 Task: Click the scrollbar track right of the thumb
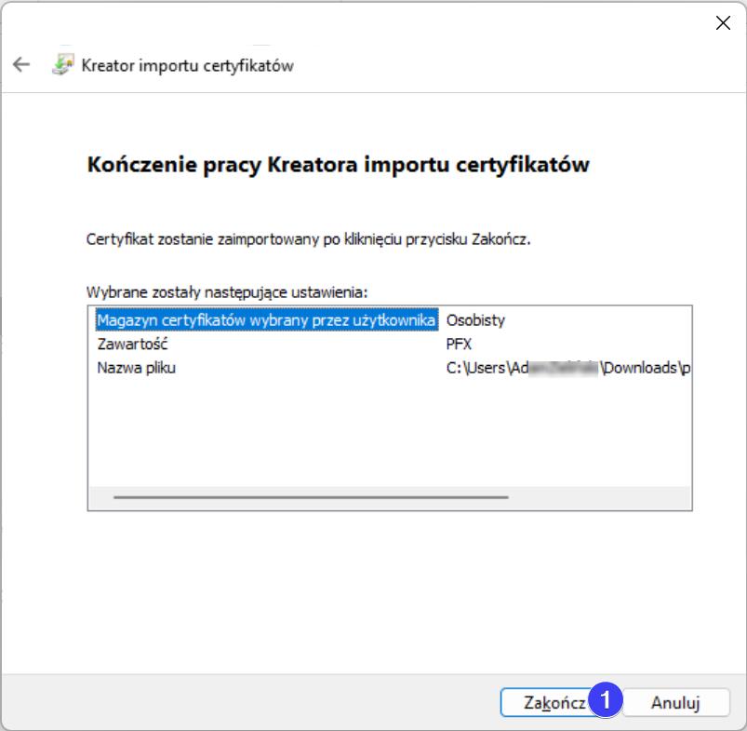[595, 497]
